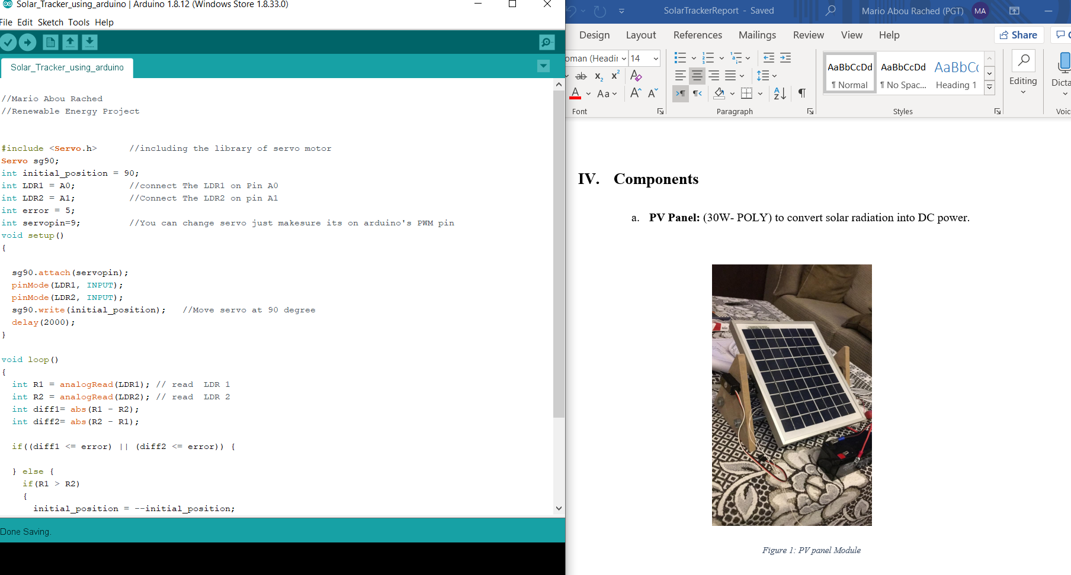1071x575 pixels.
Task: Sort the selection with the A-Z icon
Action: [x=780, y=93]
